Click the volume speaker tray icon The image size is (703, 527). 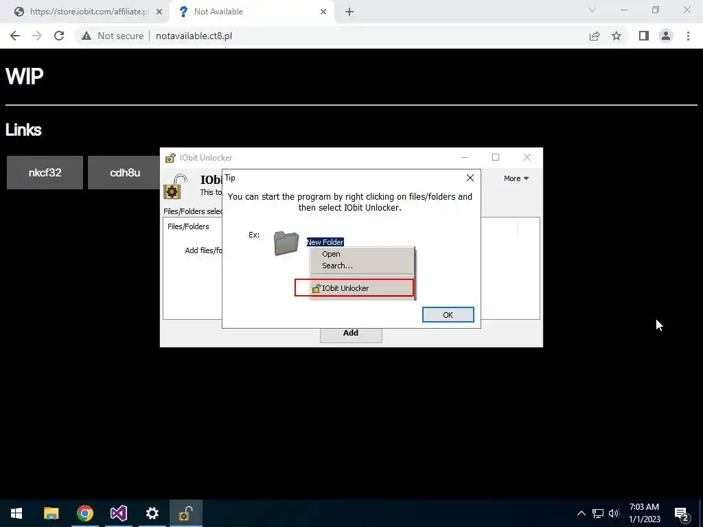tap(614, 513)
